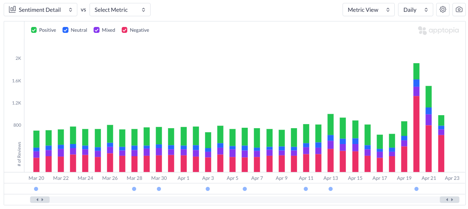Select the event marker under Apr 3

pyautogui.click(x=208, y=189)
